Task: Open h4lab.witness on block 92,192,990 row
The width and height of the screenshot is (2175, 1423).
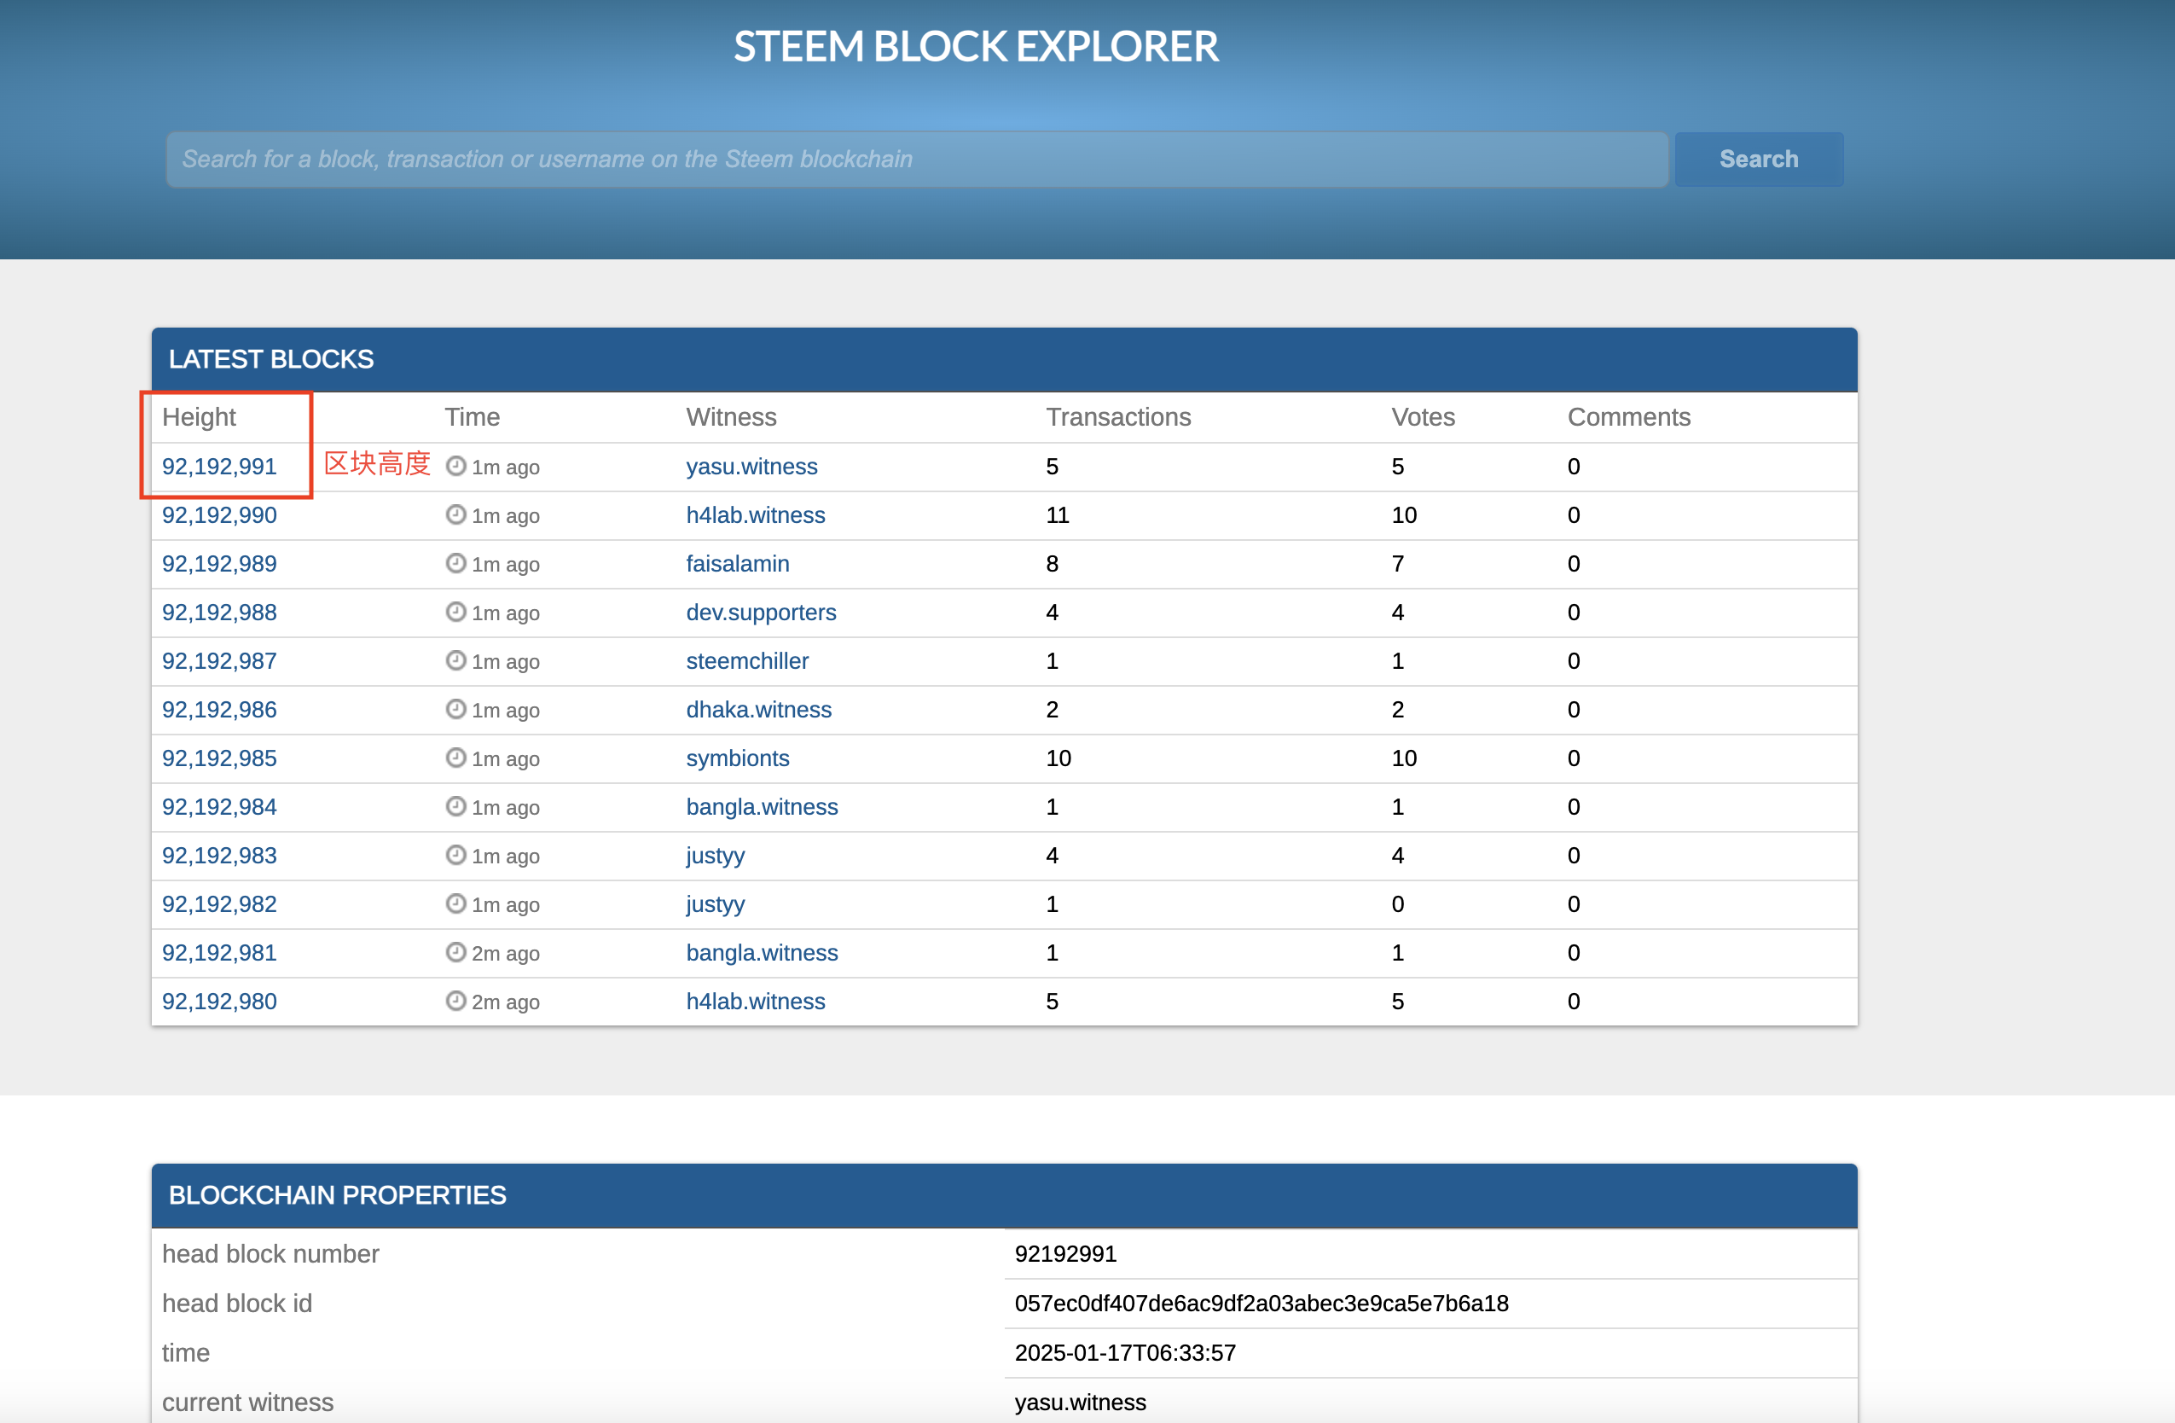Action: 755,514
